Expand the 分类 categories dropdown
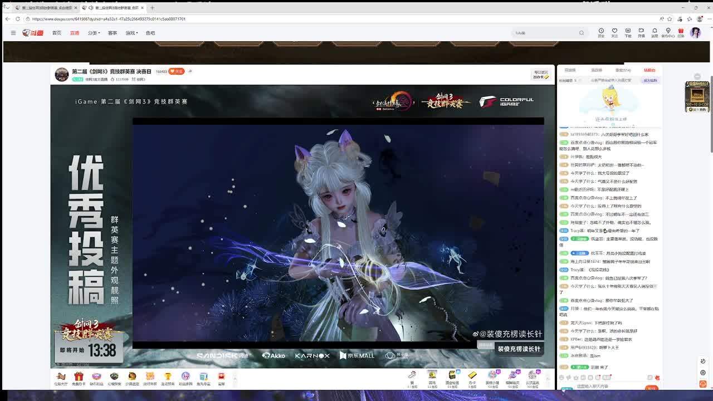The image size is (713, 401). tap(94, 33)
